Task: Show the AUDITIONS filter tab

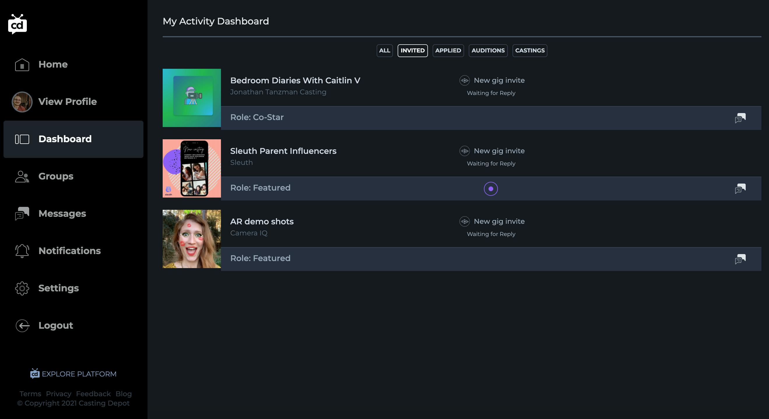Action: pyautogui.click(x=488, y=50)
